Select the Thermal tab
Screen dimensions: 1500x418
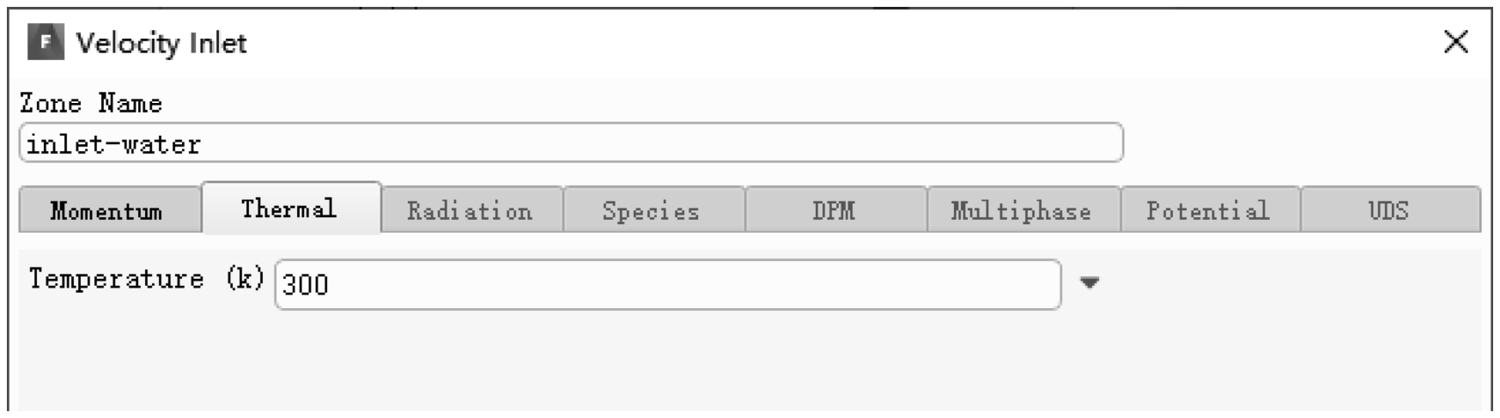tap(291, 208)
